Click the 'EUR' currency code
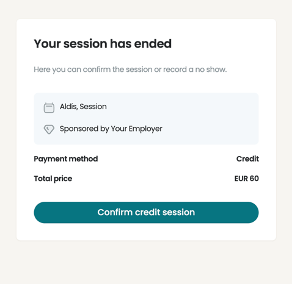The image size is (292, 284). click(x=241, y=179)
